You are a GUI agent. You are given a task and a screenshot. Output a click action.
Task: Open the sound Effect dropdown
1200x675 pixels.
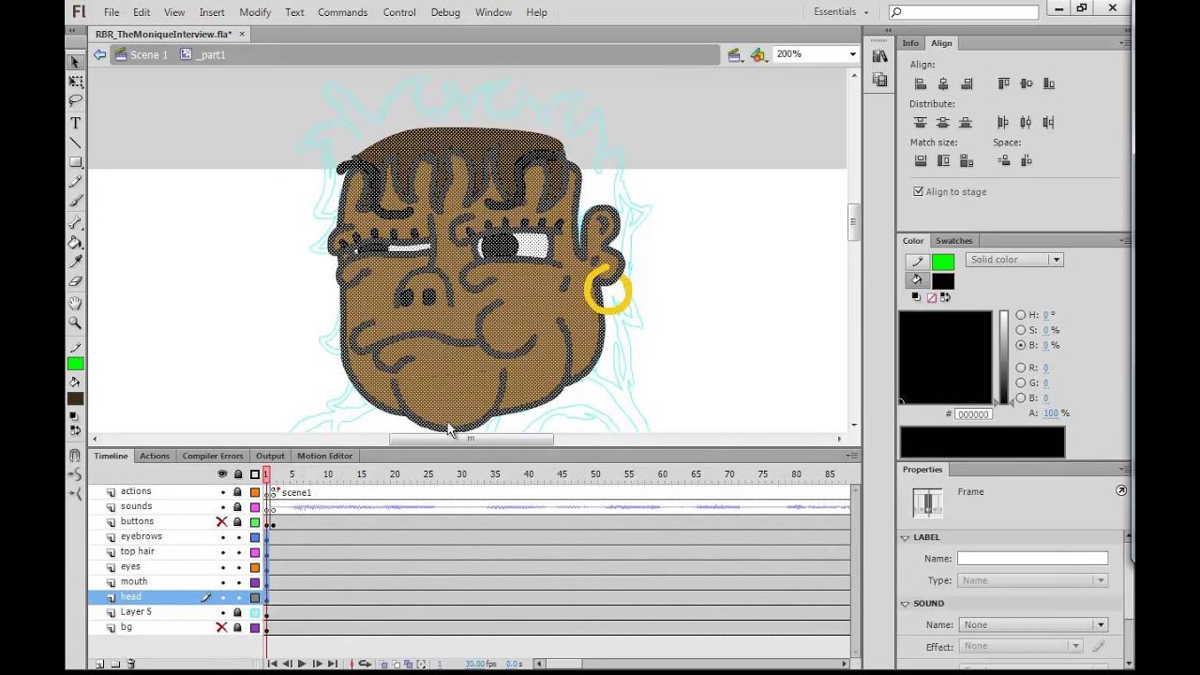[x=1020, y=646]
